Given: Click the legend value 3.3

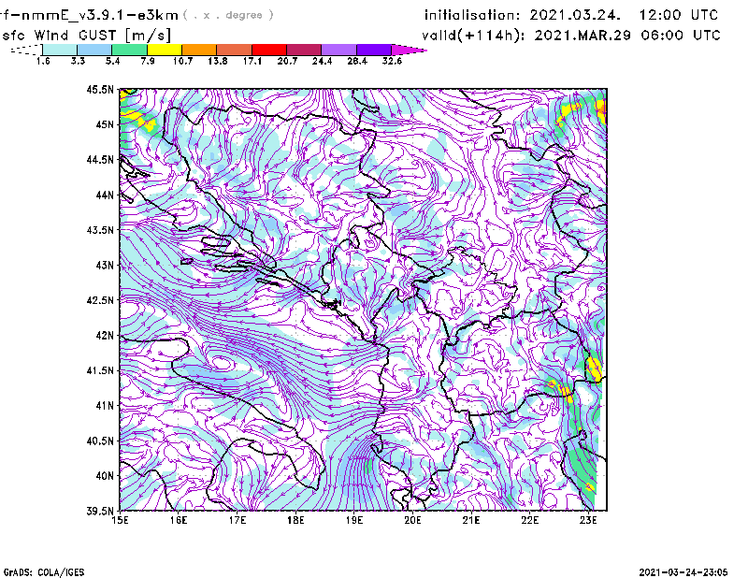Looking at the screenshot, I should coord(78,61).
